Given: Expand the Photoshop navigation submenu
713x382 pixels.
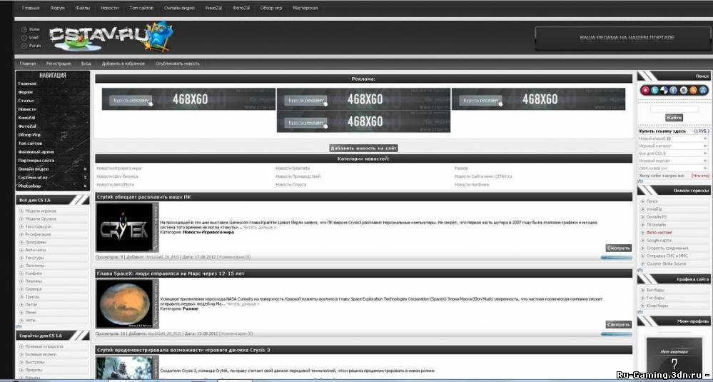Looking at the screenshot, I should 87,186.
